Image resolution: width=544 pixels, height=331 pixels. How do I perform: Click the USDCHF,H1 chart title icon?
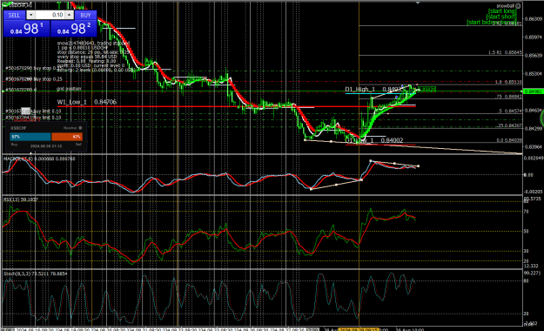click(x=5, y=5)
